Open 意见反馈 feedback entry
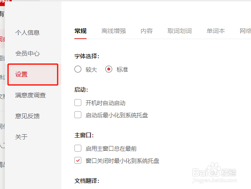251x189 pixels. 27,116
